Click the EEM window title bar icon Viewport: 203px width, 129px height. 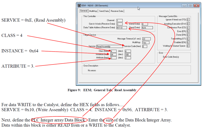tap(79, 5)
